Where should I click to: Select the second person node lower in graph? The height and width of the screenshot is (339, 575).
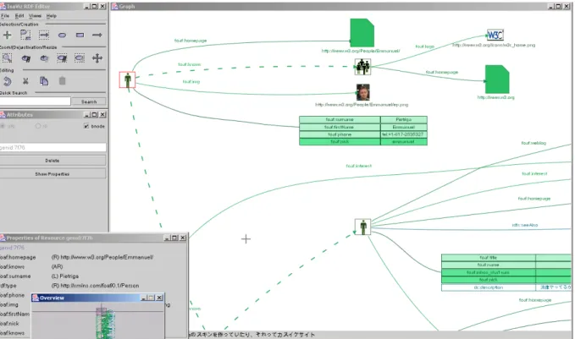[x=362, y=227]
